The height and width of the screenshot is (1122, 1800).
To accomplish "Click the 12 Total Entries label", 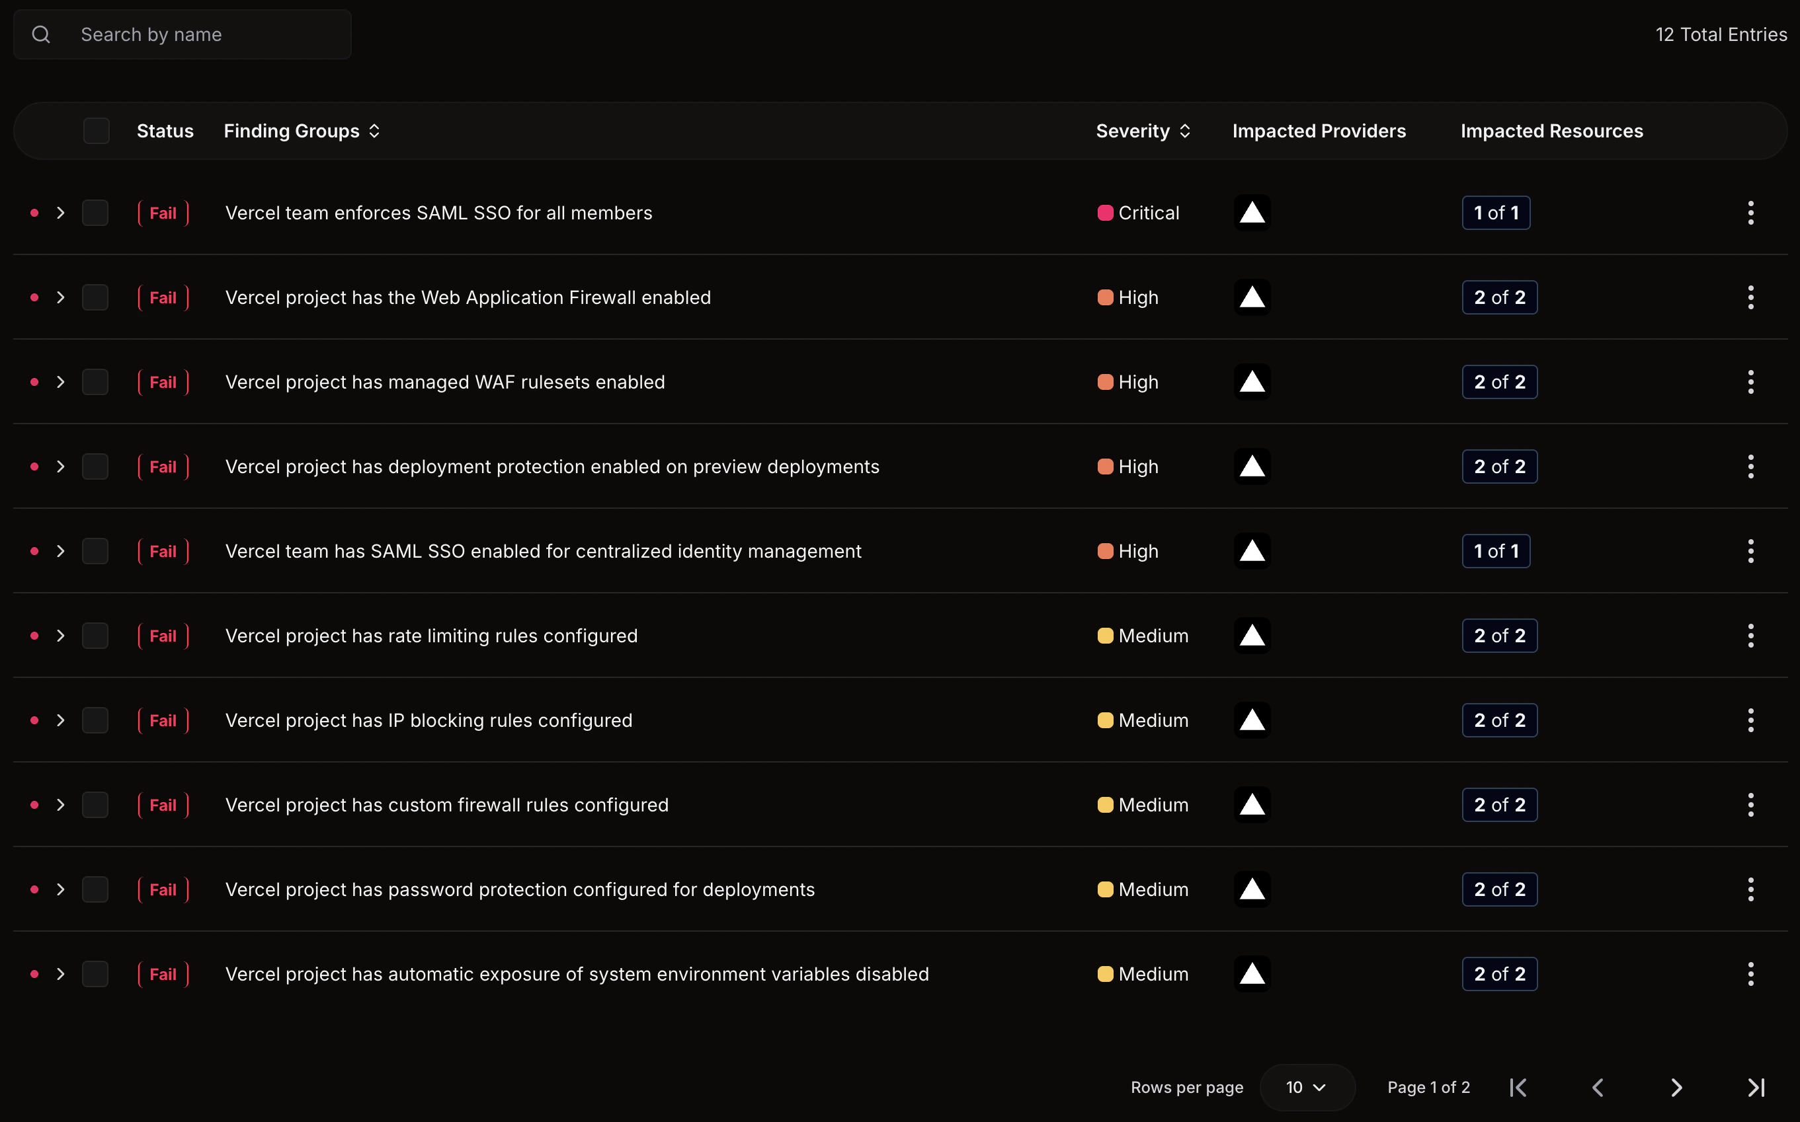I will click(x=1721, y=34).
